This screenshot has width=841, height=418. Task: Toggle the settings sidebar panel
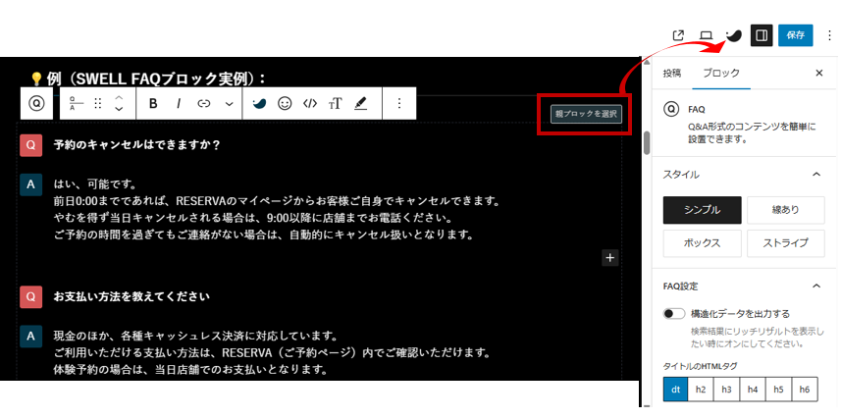tap(762, 35)
